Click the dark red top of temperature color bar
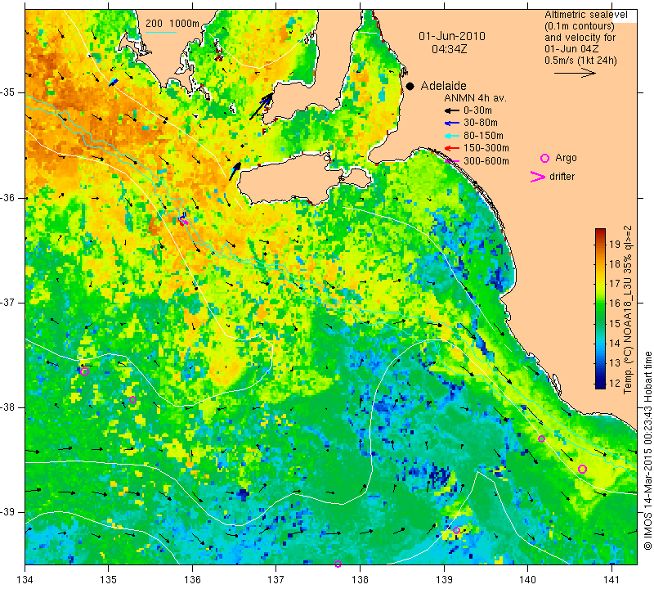 (600, 232)
